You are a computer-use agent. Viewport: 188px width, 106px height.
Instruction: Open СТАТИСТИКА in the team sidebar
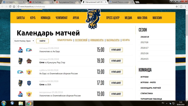pos(147,93)
